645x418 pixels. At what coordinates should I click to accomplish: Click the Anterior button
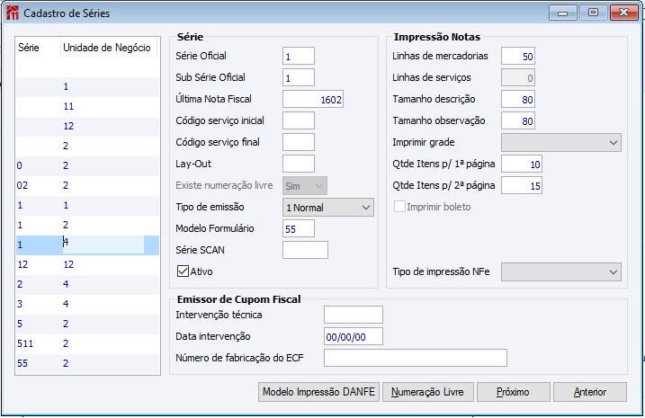[x=589, y=392]
